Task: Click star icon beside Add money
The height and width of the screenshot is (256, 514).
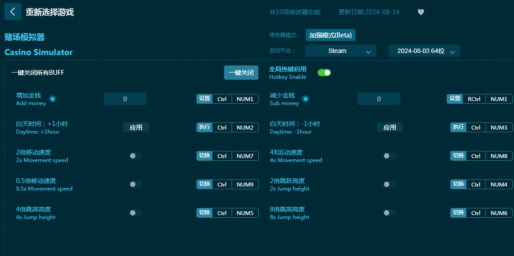Action: point(53,99)
